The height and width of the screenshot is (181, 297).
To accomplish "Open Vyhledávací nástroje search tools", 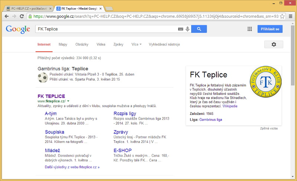I will tap(164, 44).
